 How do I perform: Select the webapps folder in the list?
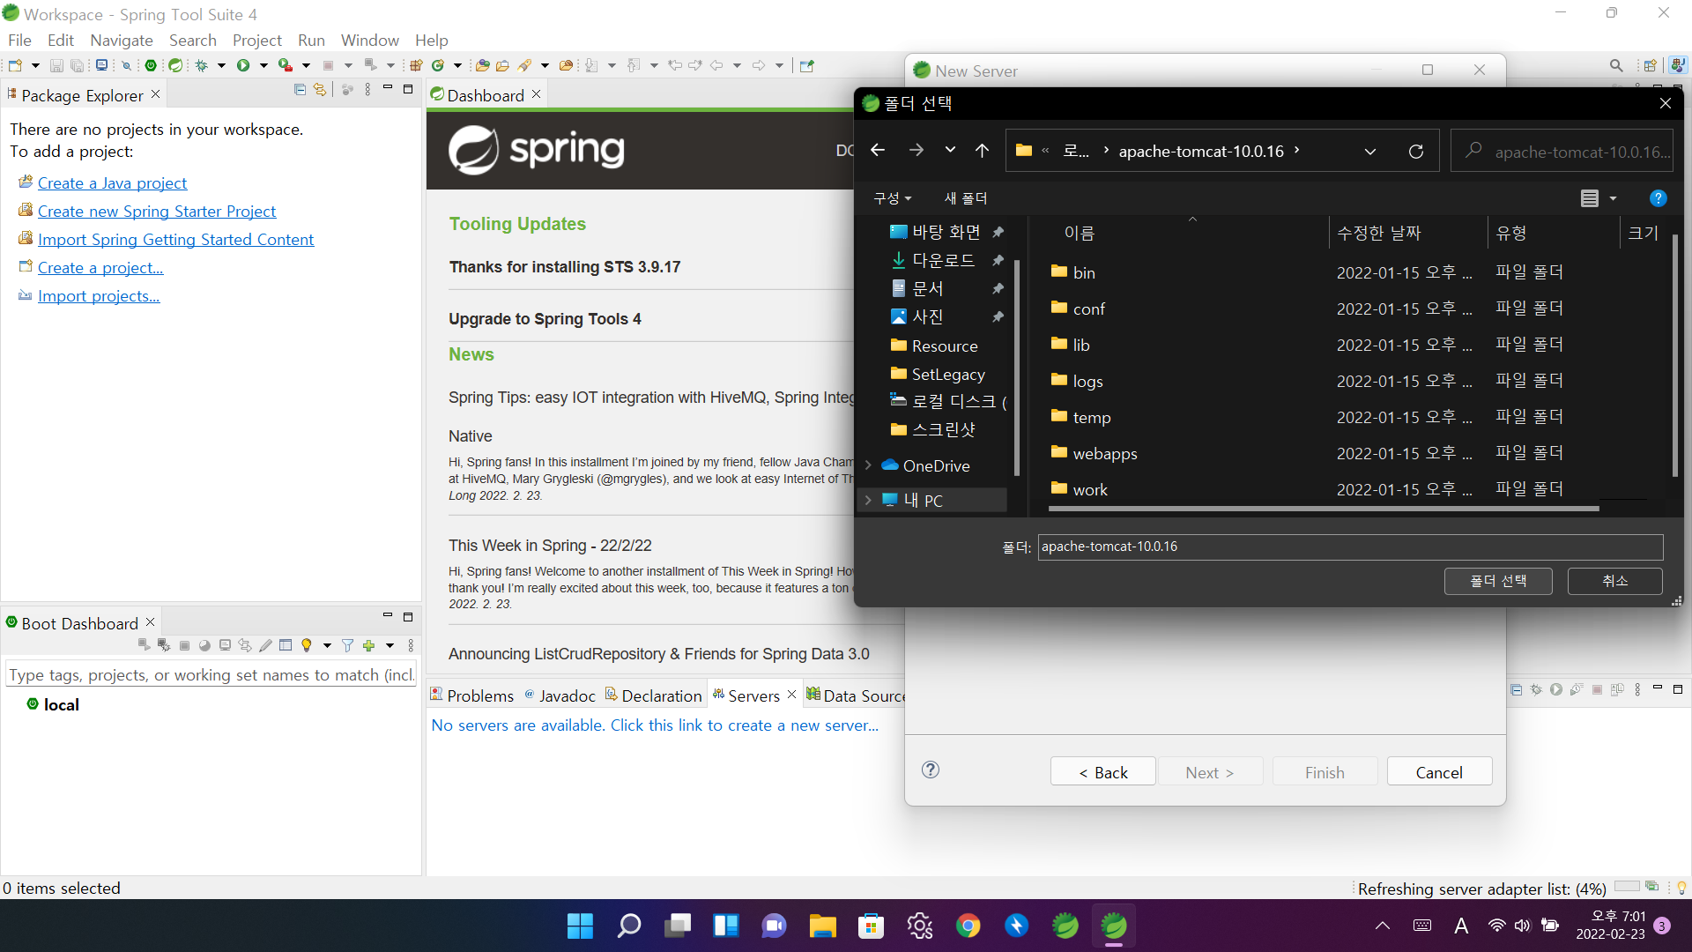pyautogui.click(x=1104, y=454)
